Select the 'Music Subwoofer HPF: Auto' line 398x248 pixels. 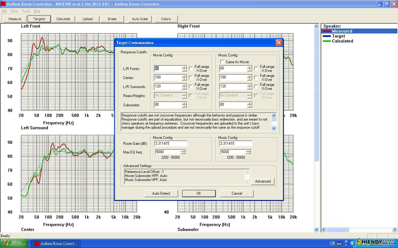[146, 180]
